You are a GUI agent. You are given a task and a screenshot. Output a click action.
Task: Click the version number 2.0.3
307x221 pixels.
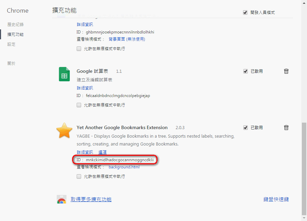pyautogui.click(x=180, y=128)
